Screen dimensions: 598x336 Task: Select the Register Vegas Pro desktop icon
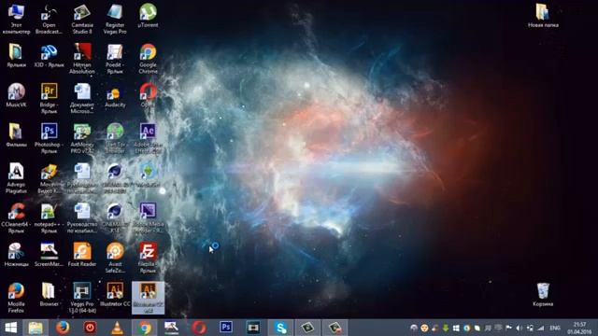pos(115,19)
